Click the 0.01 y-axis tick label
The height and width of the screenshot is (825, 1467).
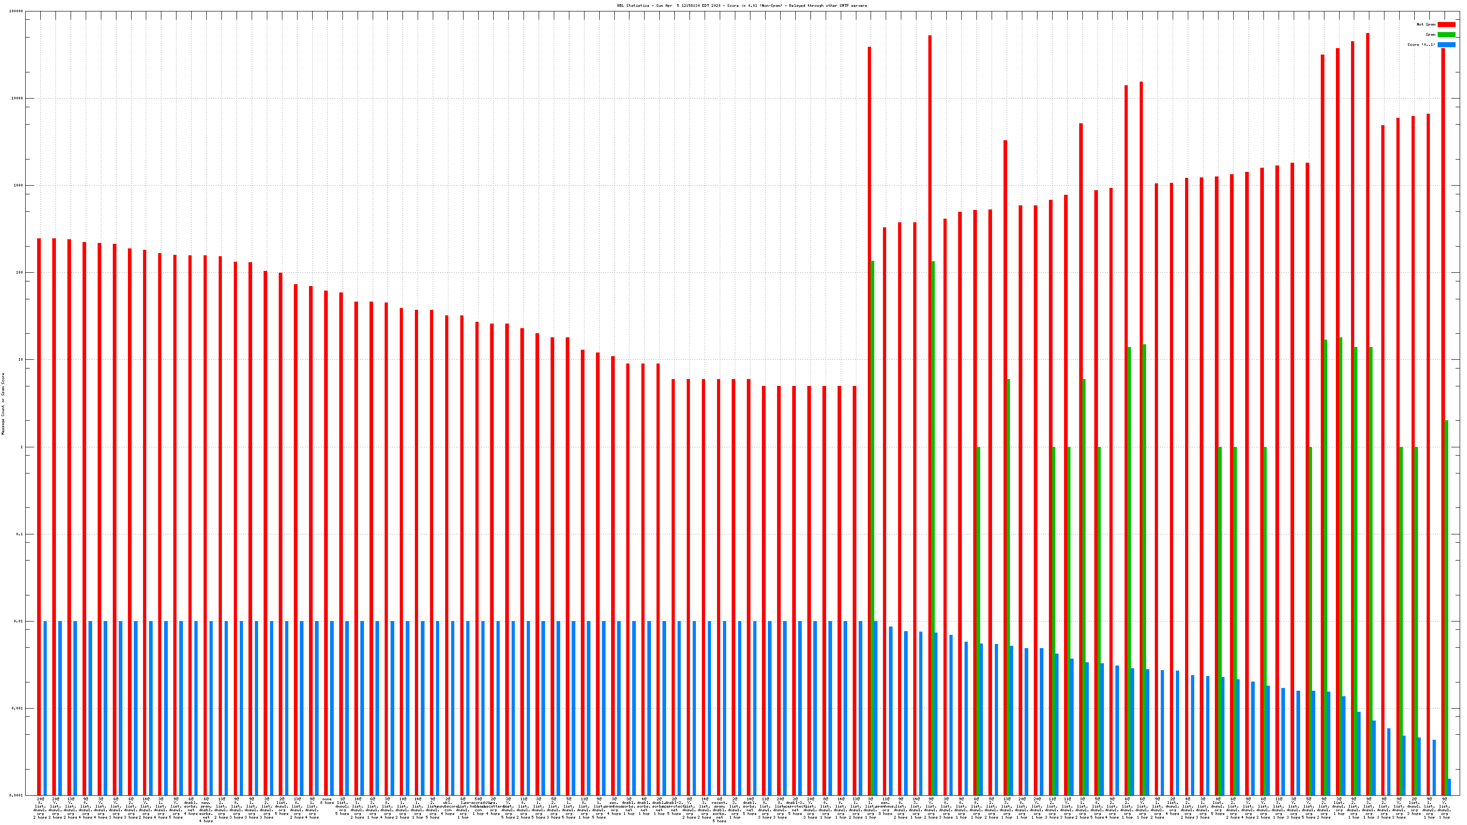click(18, 621)
